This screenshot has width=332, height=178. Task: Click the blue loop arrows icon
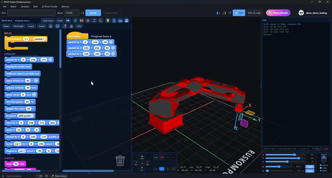click(94, 20)
